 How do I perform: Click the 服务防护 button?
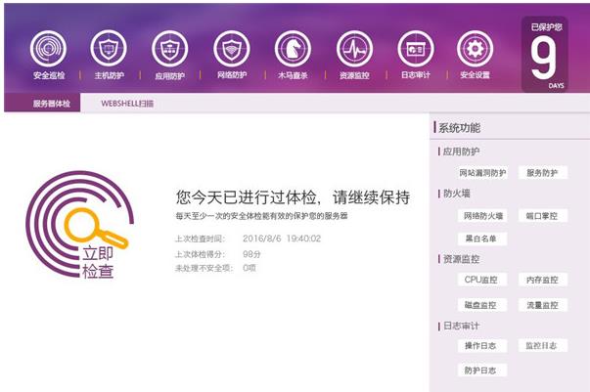coord(542,173)
